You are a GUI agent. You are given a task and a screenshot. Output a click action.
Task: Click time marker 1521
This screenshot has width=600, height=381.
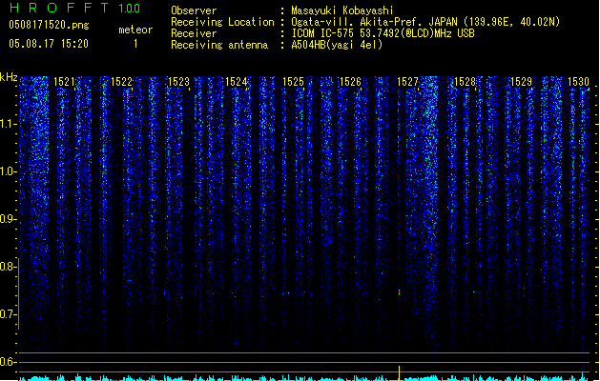[64, 82]
